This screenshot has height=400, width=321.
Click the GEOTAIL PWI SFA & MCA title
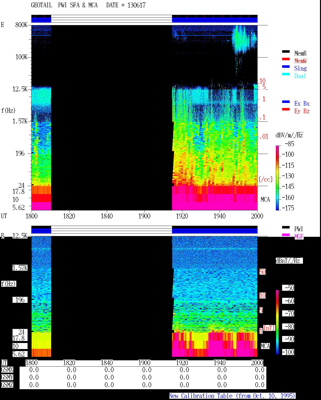click(64, 5)
